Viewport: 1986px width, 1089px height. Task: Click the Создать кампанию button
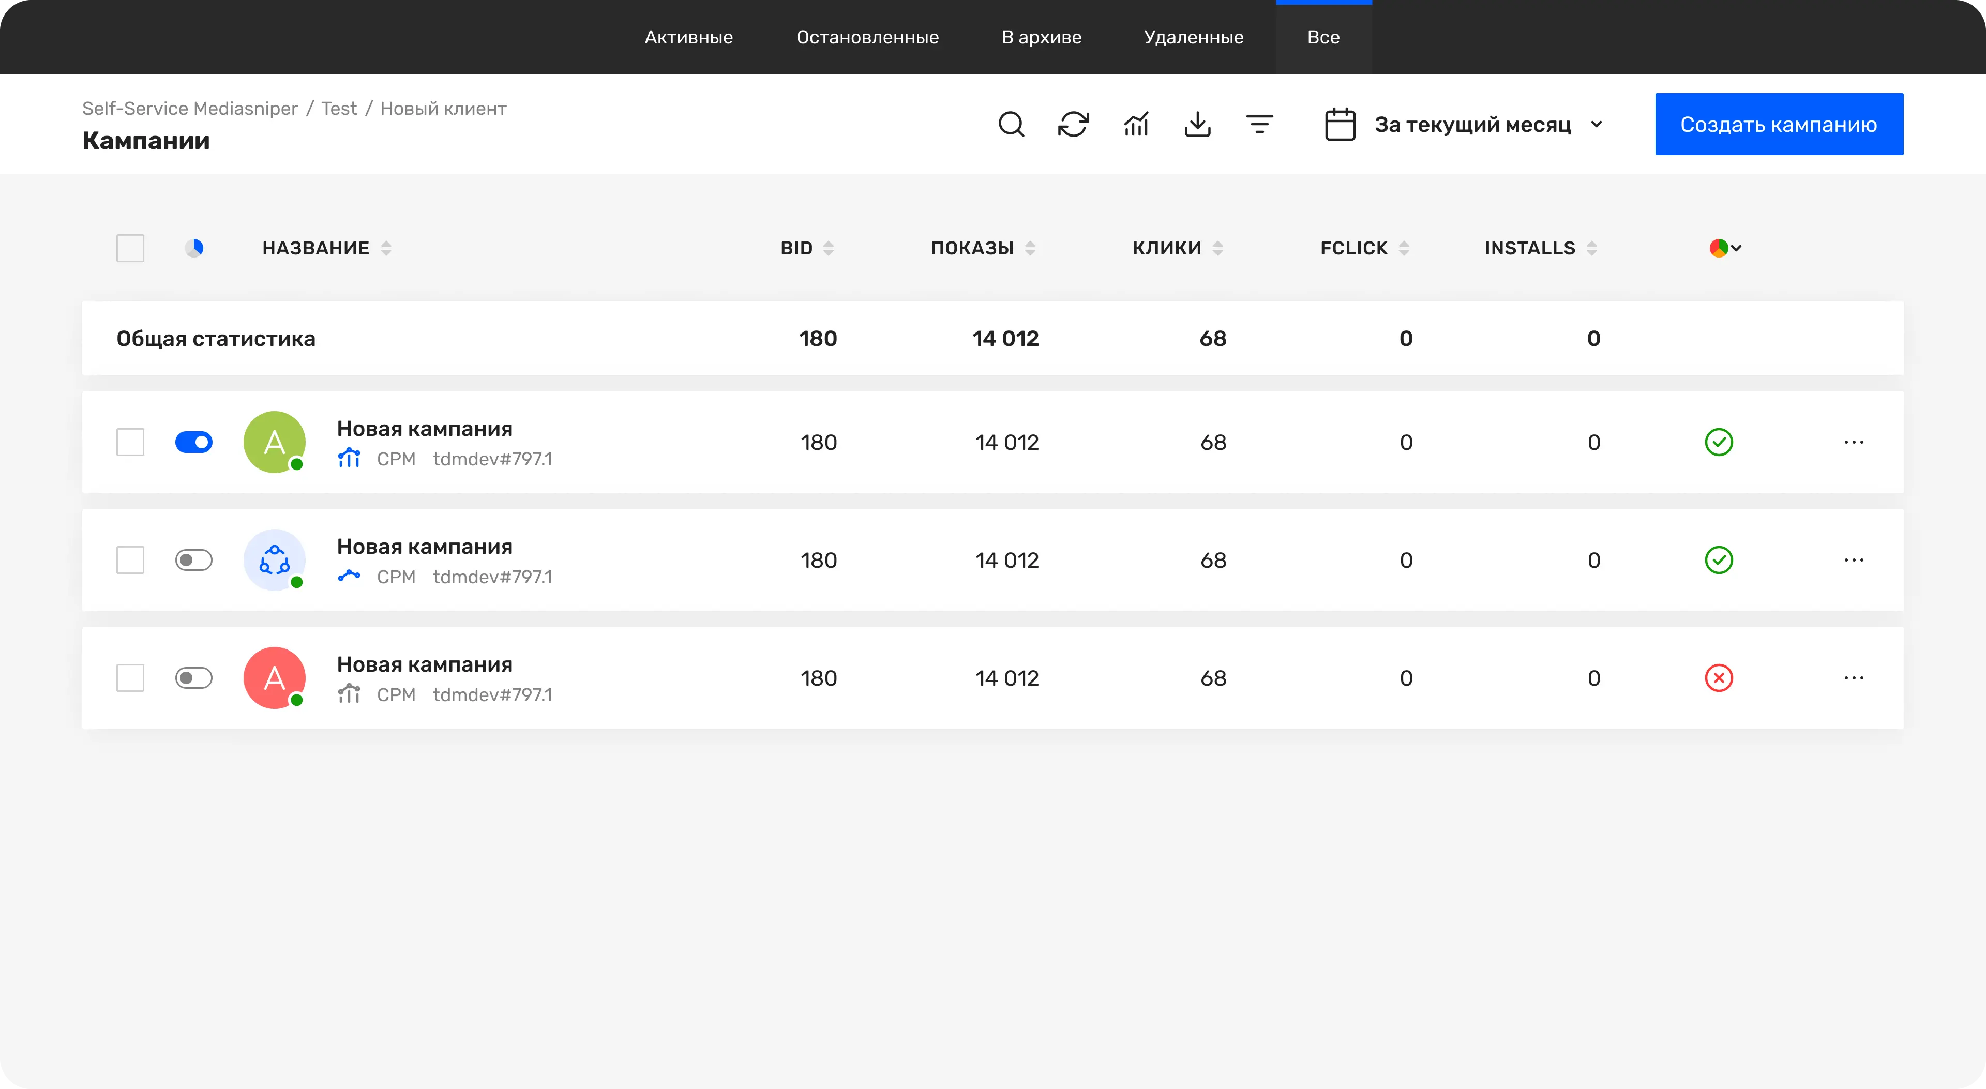[x=1779, y=124]
